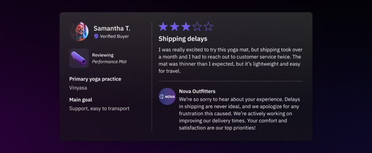Click the Nova Outfitters logo avatar

coord(167,97)
